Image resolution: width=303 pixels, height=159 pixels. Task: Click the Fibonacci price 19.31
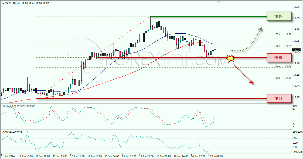click(288, 78)
